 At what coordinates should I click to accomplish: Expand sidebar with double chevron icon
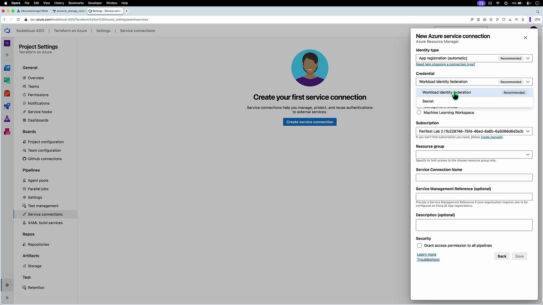pyautogui.click(x=7, y=298)
